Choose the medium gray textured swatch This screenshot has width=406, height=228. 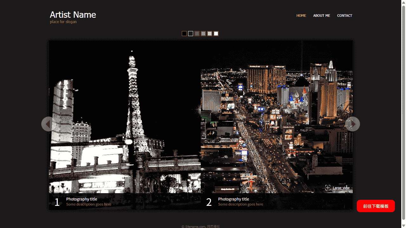203,34
